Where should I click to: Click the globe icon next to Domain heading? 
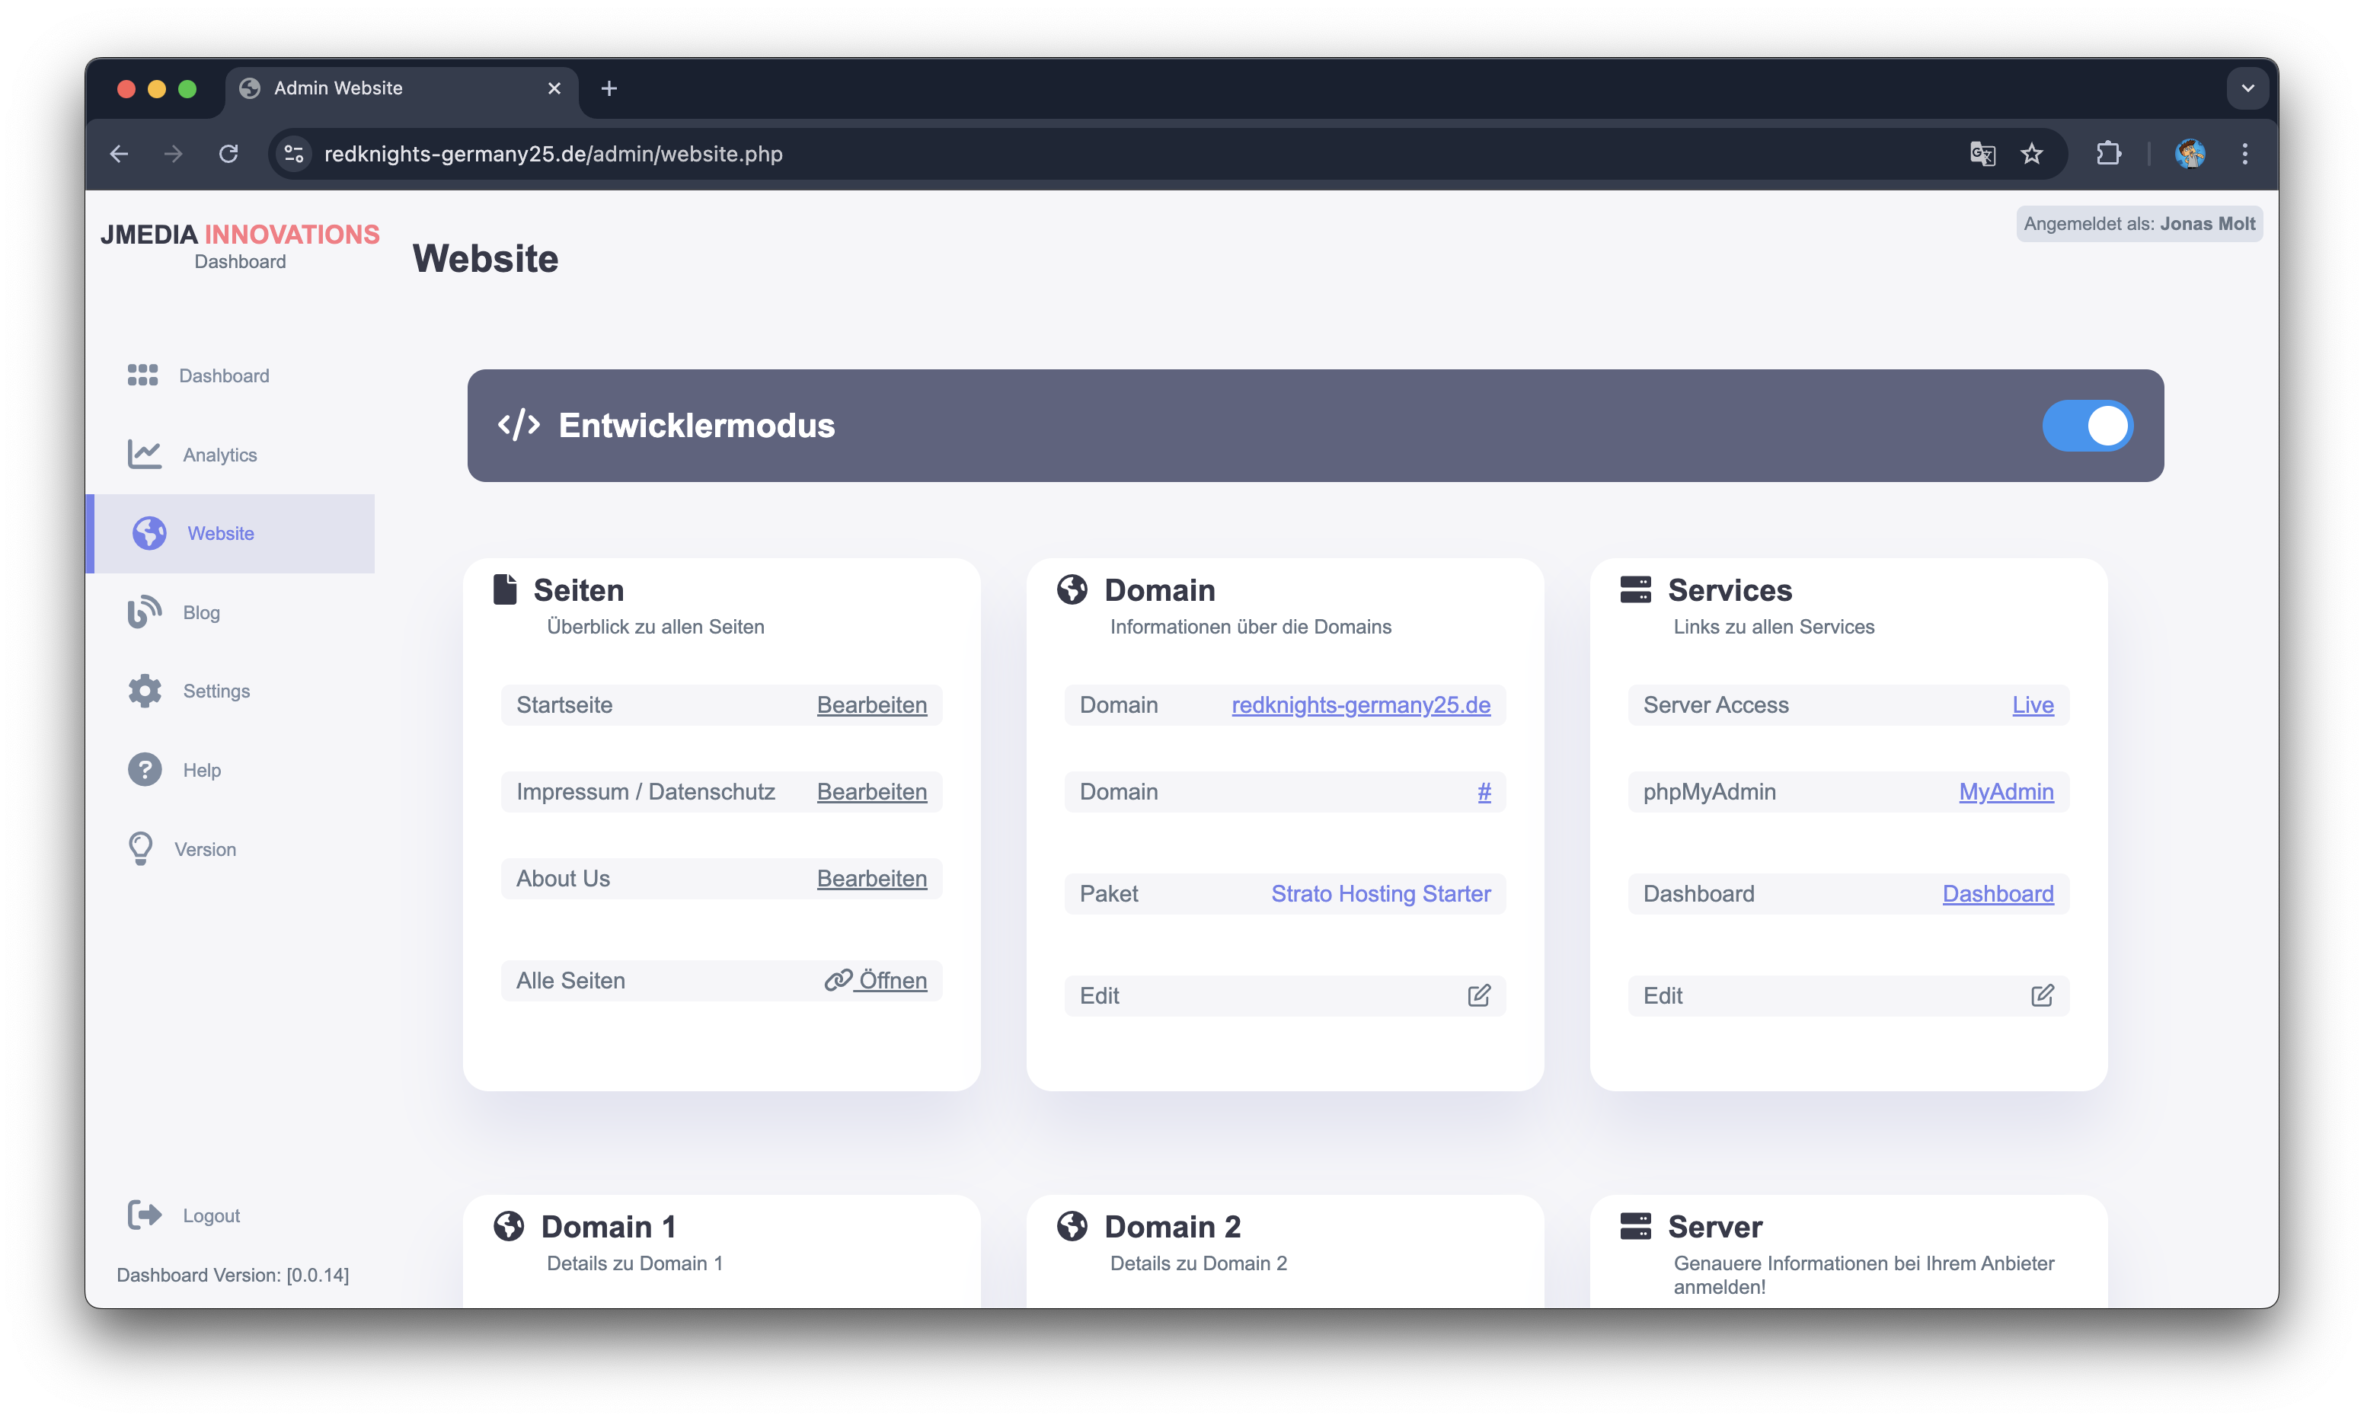(x=1072, y=590)
